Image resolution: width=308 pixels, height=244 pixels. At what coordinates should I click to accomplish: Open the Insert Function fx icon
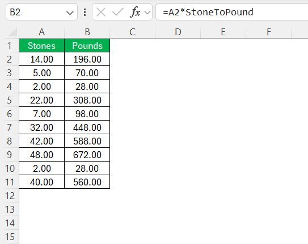(135, 12)
